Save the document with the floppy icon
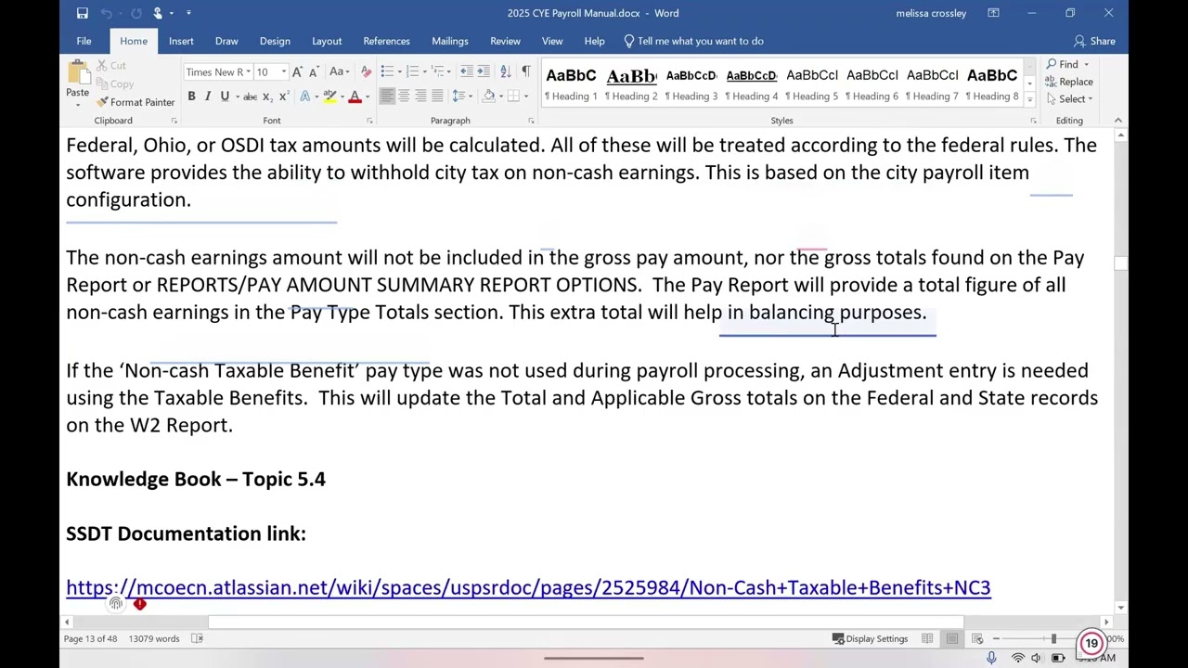 [83, 13]
